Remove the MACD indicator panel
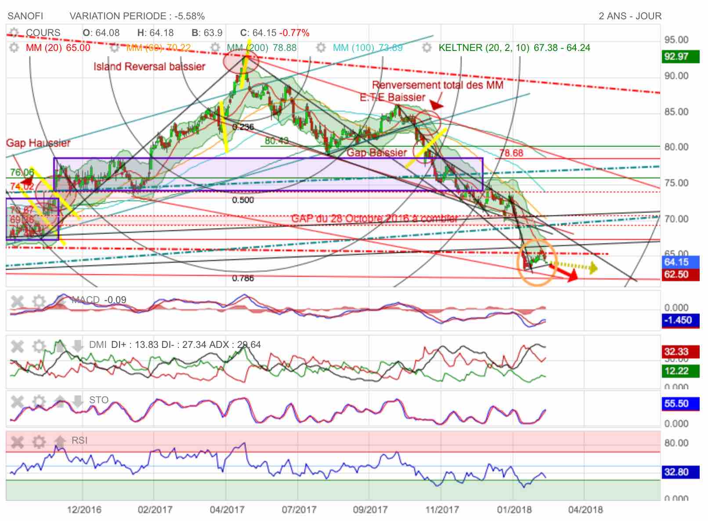The height and width of the screenshot is (521, 708). coord(17,301)
